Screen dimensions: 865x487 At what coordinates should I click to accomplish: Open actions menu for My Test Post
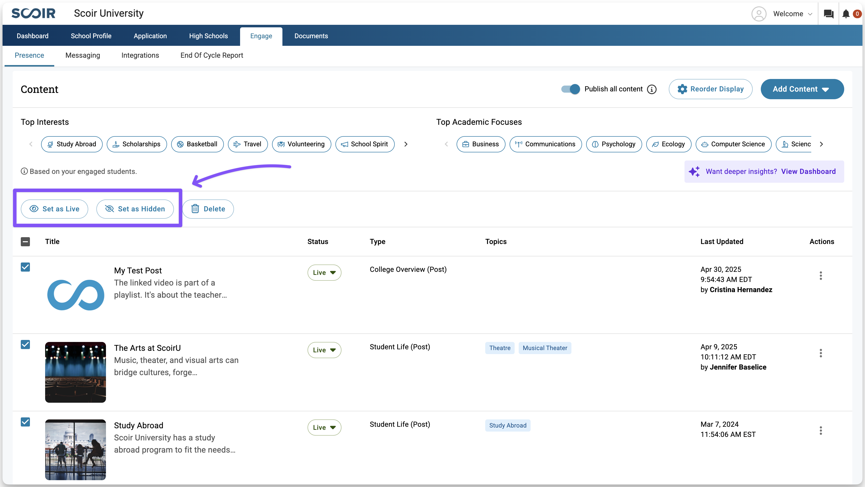click(821, 276)
